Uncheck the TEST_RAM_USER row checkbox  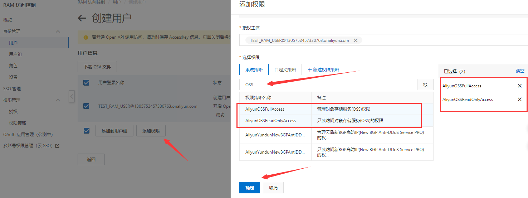[86, 106]
